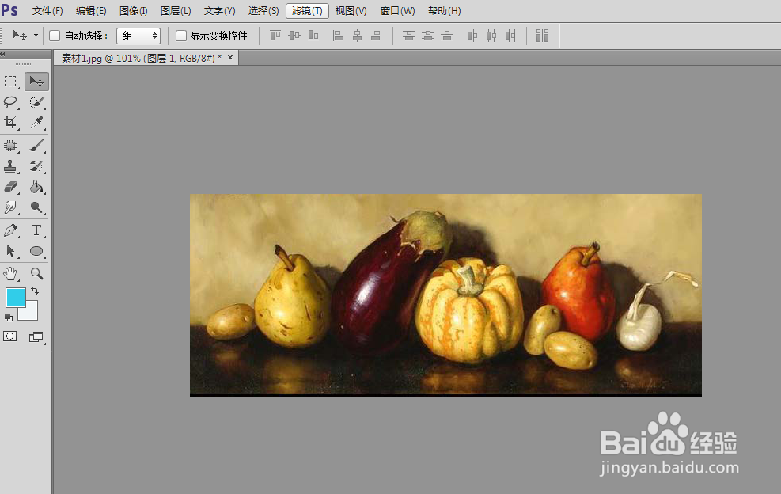Pick the cyan foreground color swatch
Image resolution: width=781 pixels, height=494 pixels.
(16, 298)
